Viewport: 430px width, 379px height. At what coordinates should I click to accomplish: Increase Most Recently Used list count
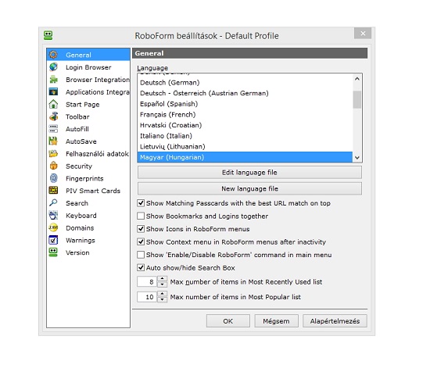coord(162,279)
